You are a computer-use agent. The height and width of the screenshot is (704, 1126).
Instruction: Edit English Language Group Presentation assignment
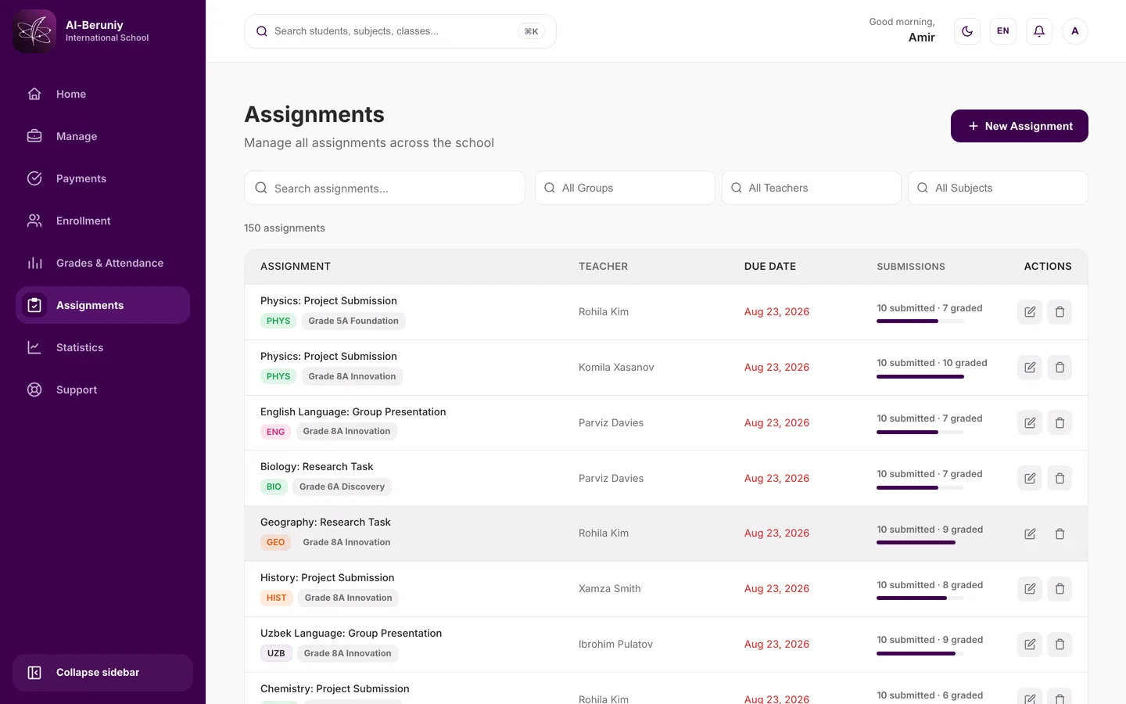tap(1030, 423)
